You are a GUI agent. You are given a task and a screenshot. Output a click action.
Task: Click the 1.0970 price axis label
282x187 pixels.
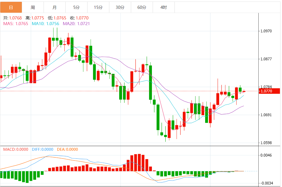pyautogui.click(x=266, y=31)
